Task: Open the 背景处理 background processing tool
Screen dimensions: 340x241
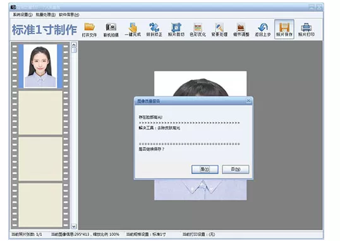Action: pos(219,30)
